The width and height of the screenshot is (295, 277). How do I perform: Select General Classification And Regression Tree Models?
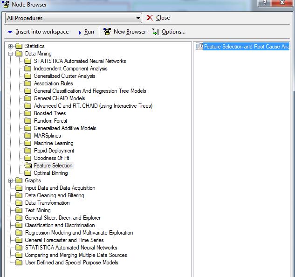point(90,91)
